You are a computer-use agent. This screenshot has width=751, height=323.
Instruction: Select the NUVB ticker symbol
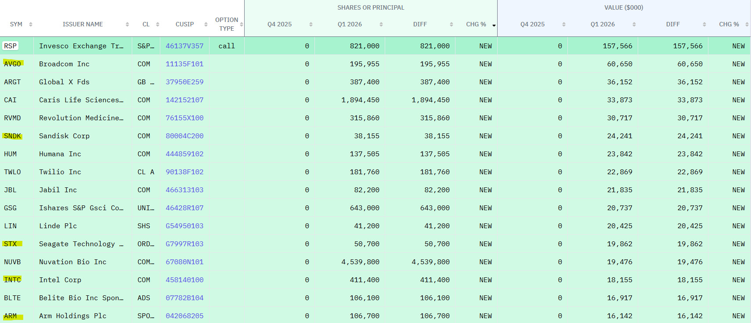(12, 262)
